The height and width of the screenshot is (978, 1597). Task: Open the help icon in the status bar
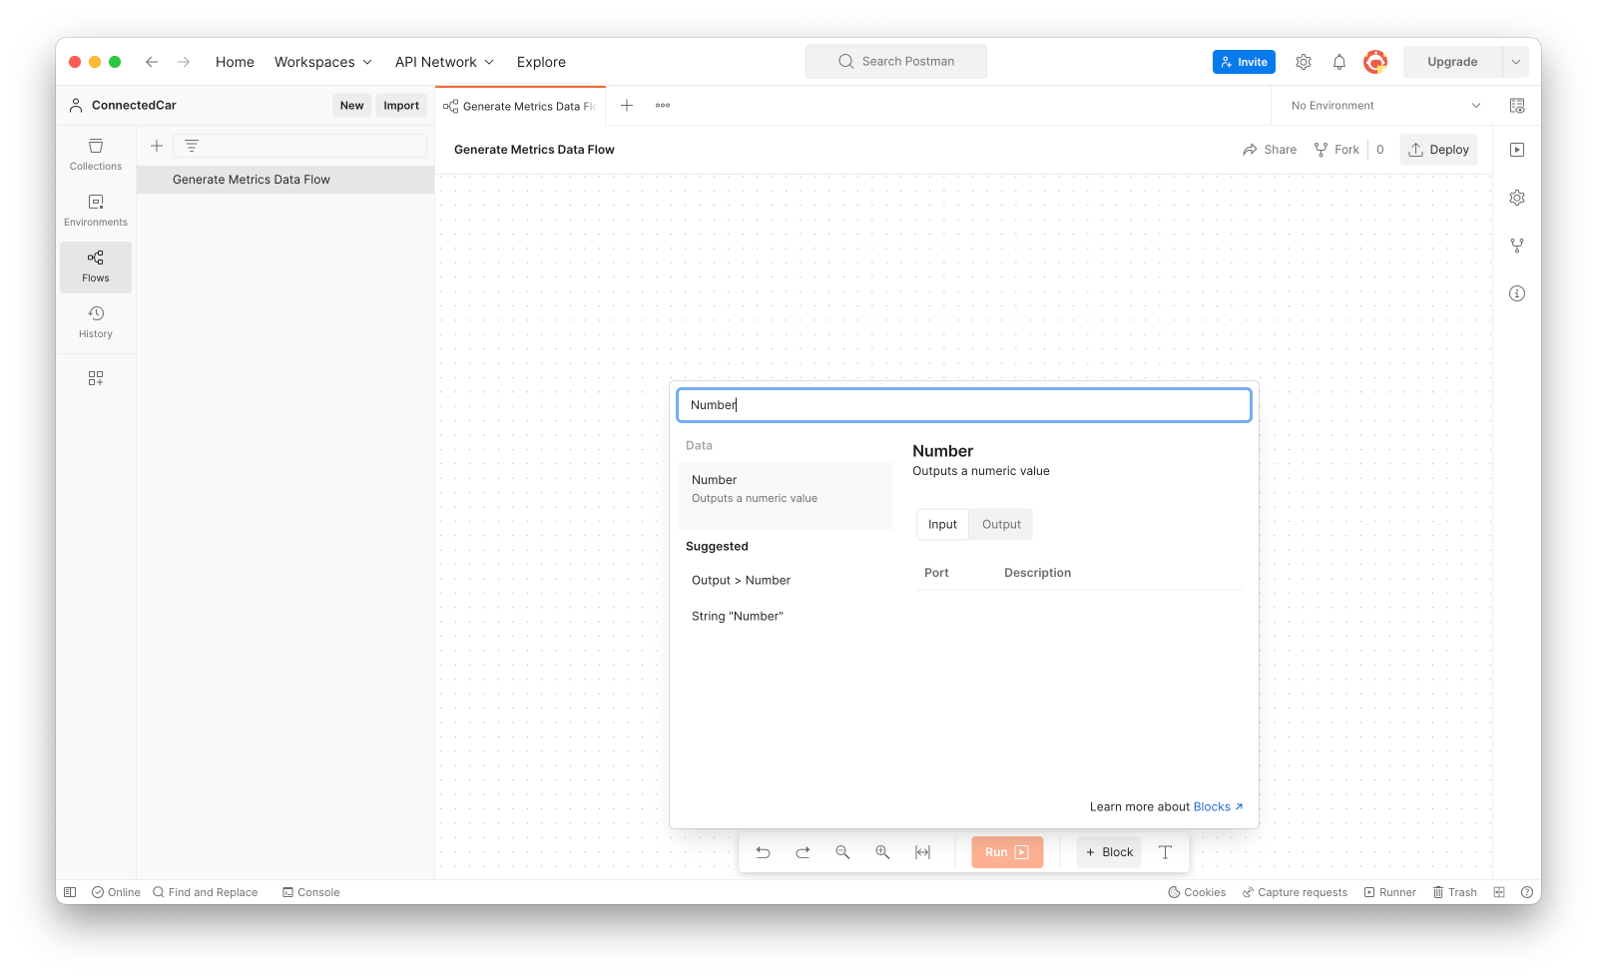(1527, 892)
